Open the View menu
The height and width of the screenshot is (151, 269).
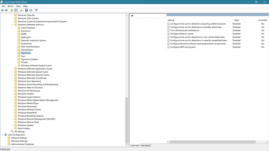pyautogui.click(x=18, y=6)
